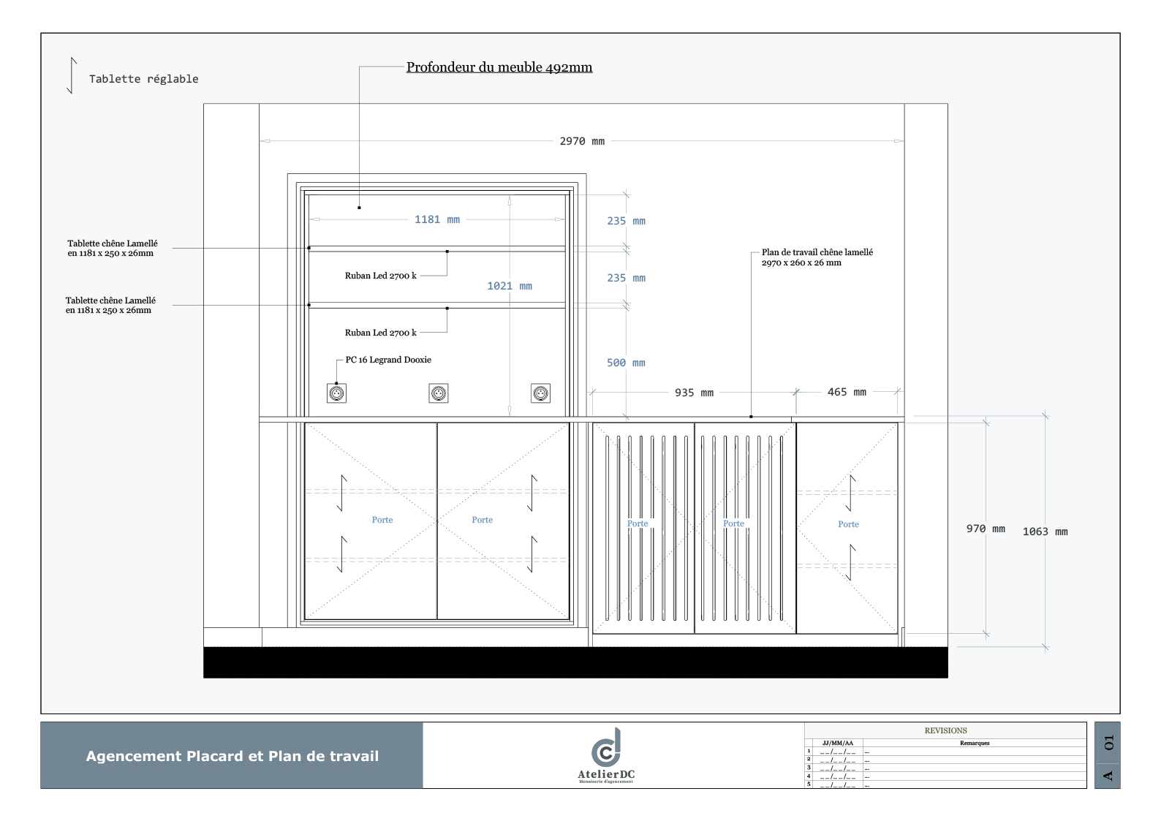Select the Plan de travail chêne lamellé annotation
Image resolution: width=1161 pixels, height=821 pixels.
coord(817,257)
